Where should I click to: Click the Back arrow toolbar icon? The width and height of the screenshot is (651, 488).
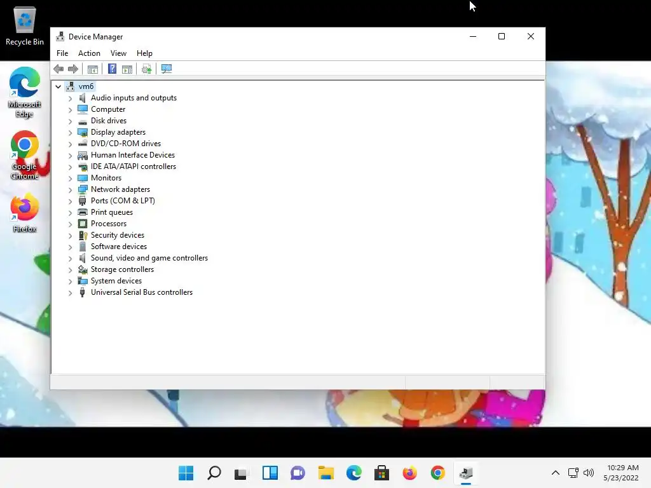(58, 69)
